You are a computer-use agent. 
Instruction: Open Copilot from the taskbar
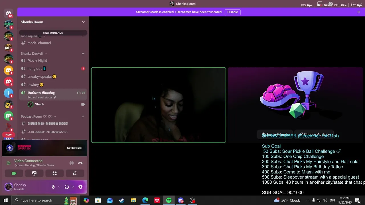[86, 200]
